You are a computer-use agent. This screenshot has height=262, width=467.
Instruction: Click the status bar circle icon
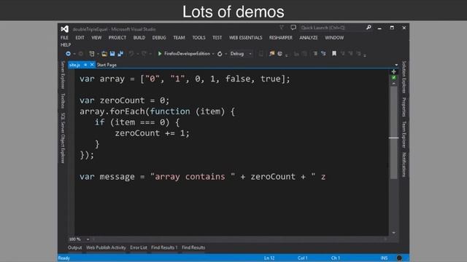click(x=399, y=258)
